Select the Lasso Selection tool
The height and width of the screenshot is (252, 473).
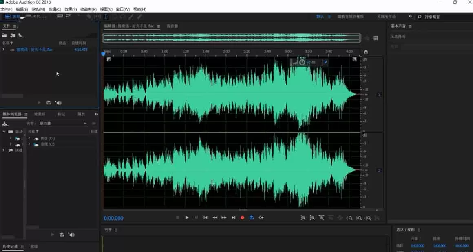pos(122,17)
